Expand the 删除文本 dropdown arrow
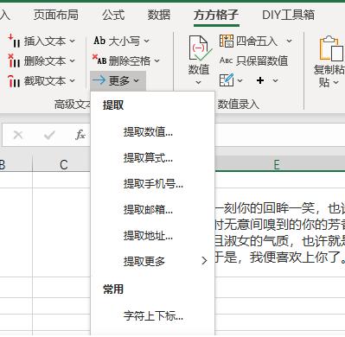Image resolution: width=345 pixels, height=337 pixels. coord(73,61)
